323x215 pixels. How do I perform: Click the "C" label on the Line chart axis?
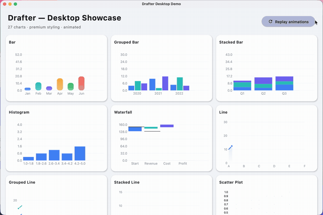coord(259,166)
